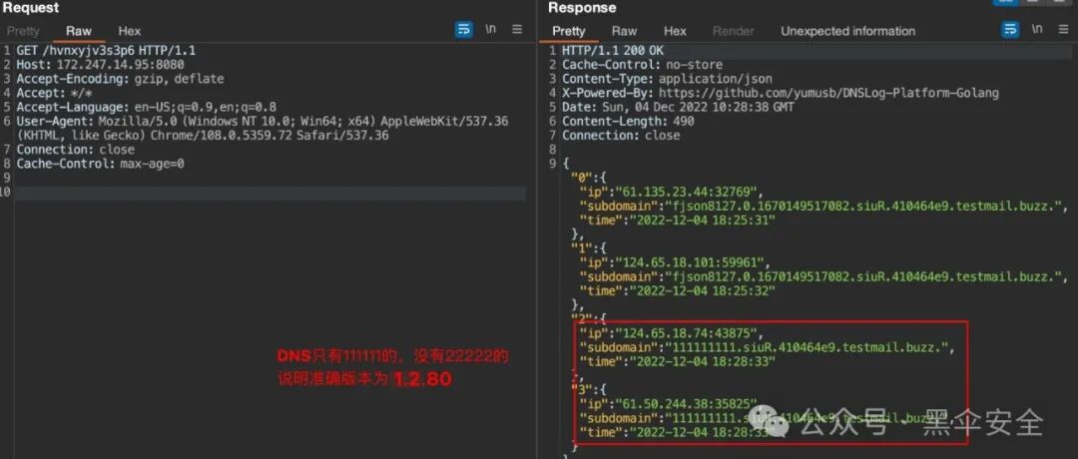Click the Accept: */* header line
Viewport: 1078px width, 459px height.
(54, 93)
